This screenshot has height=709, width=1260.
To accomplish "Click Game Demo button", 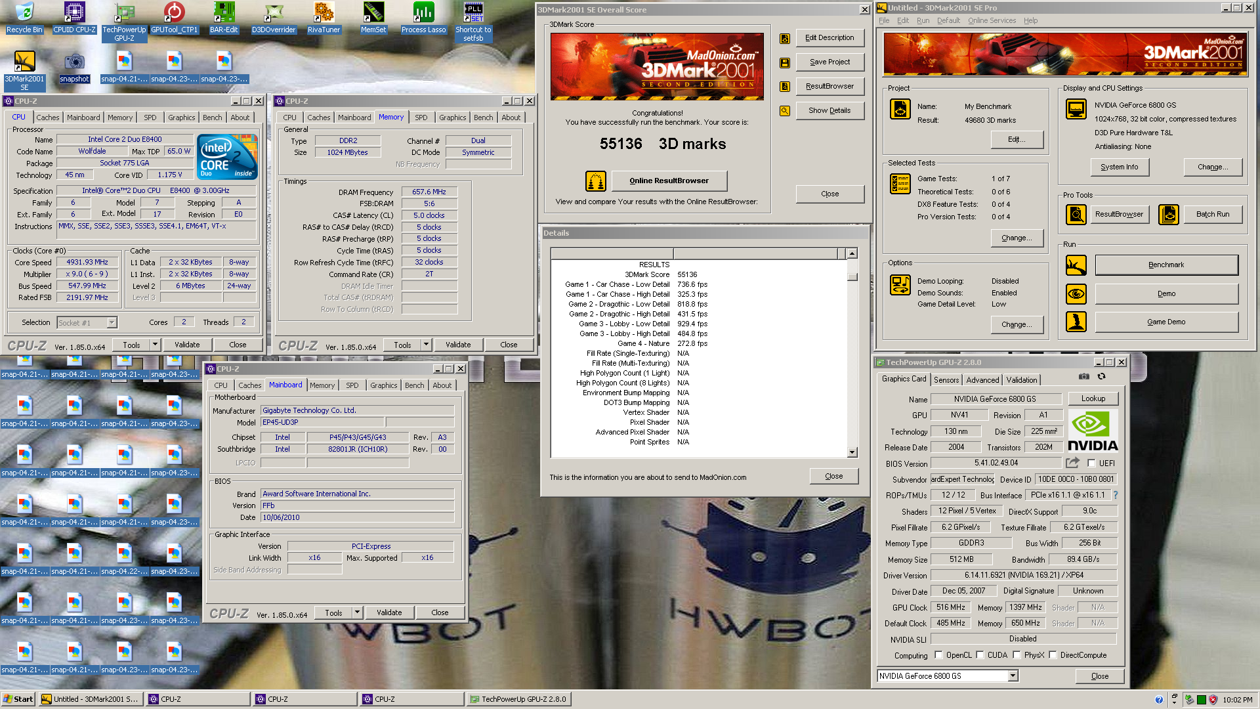I will pos(1166,322).
